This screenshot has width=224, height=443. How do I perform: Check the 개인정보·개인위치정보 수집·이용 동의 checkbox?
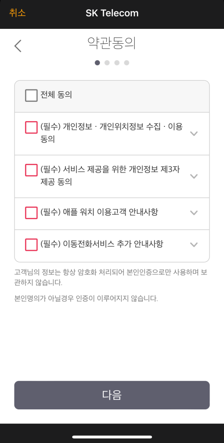[31, 127]
